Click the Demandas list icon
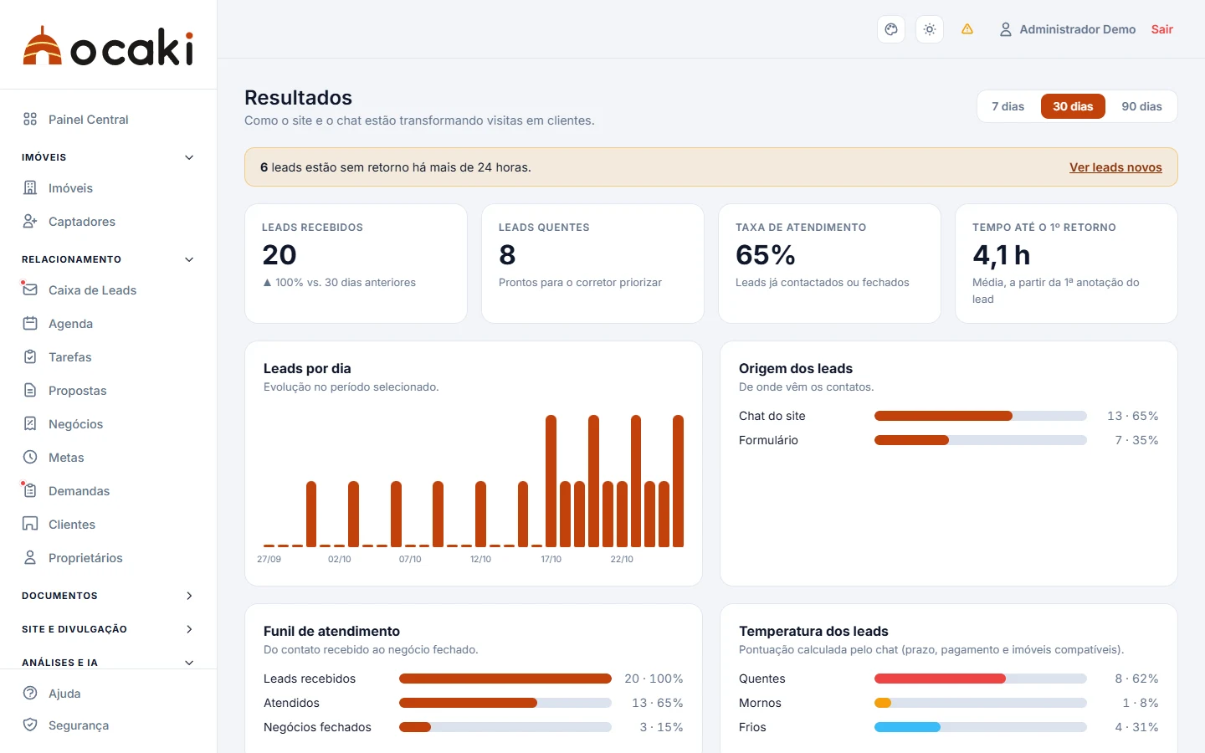The image size is (1205, 753). click(x=30, y=491)
